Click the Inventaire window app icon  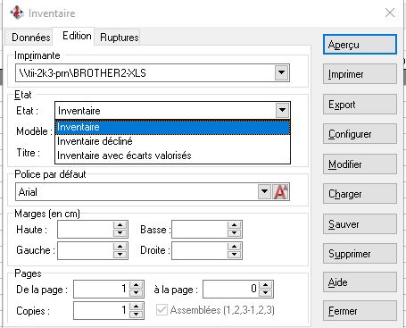point(17,13)
